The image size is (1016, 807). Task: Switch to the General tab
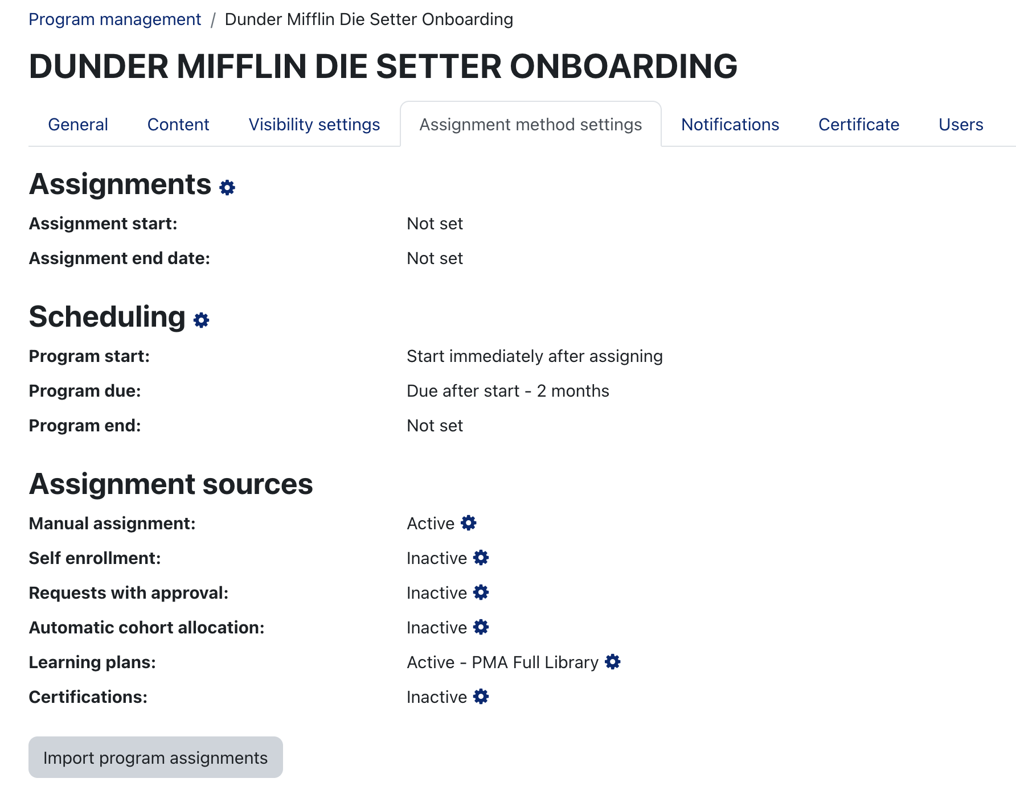pyautogui.click(x=78, y=125)
